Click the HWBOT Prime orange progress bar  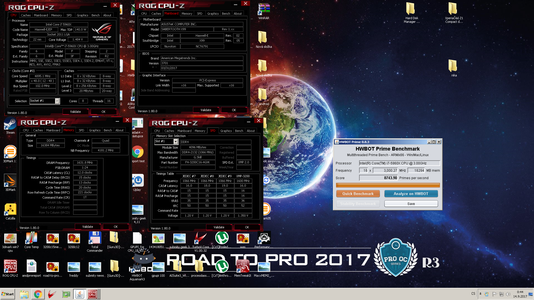pos(388,185)
